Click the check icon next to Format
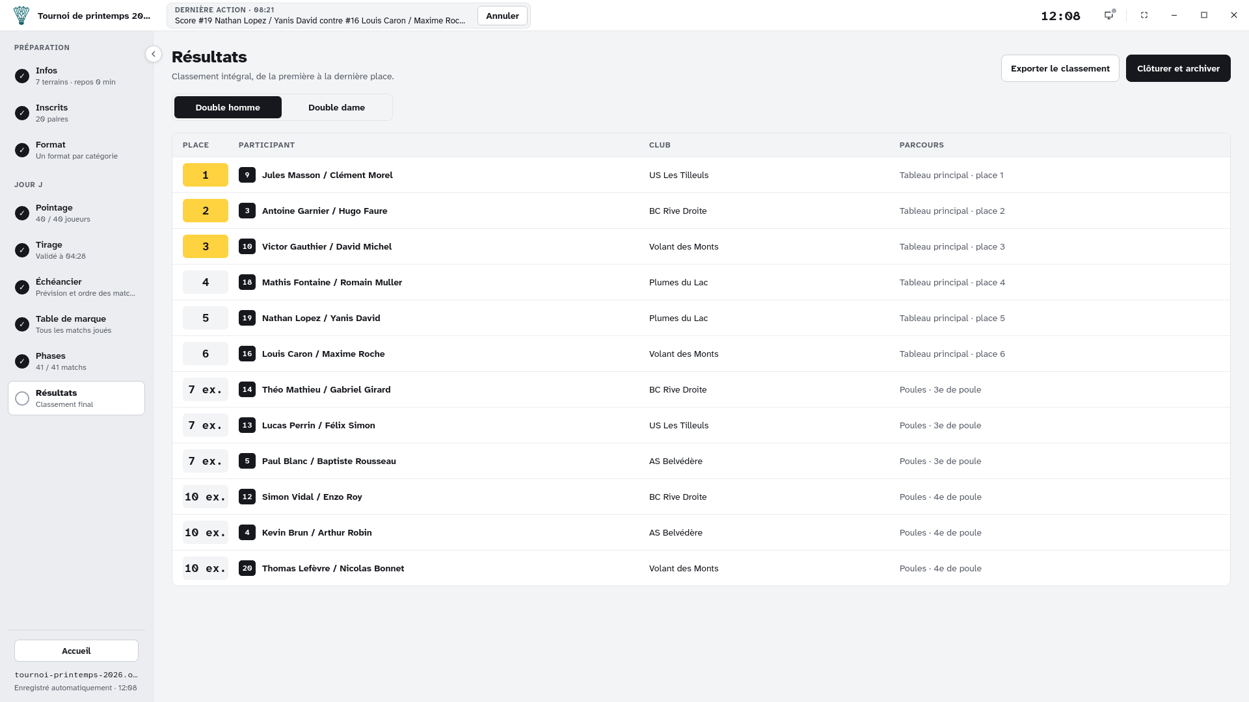Viewport: 1249px width, 702px height. point(22,150)
